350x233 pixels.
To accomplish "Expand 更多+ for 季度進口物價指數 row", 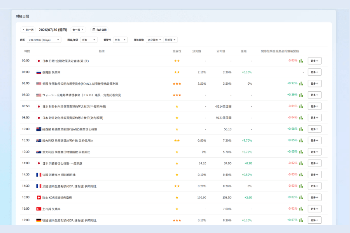I will click(315, 151).
